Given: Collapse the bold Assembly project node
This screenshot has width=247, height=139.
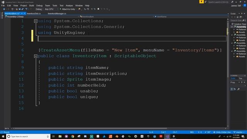Looking at the screenshot, I should click(x=232, y=27).
